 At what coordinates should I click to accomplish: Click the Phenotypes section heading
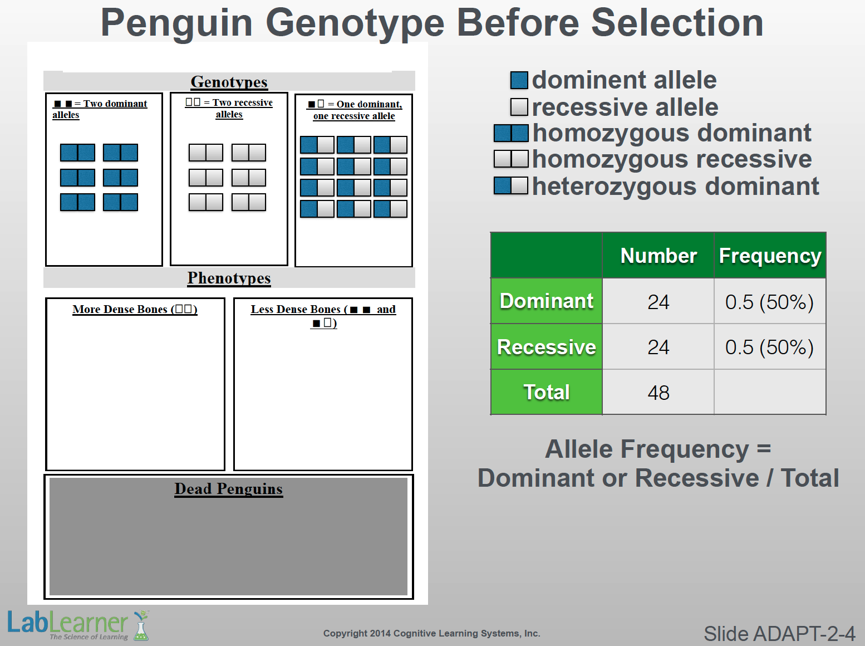tap(229, 278)
